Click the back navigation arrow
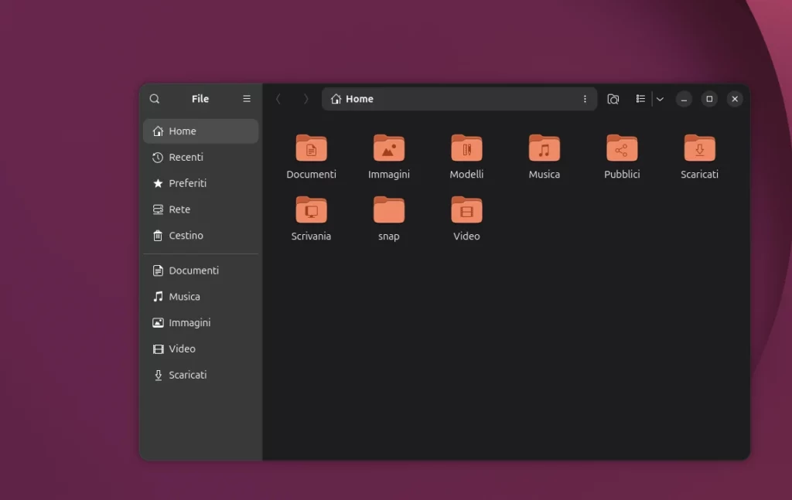The height and width of the screenshot is (500, 792). pyautogui.click(x=278, y=99)
